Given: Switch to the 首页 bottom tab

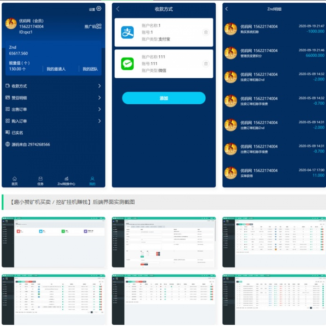Looking at the screenshot, I should click(14, 181).
